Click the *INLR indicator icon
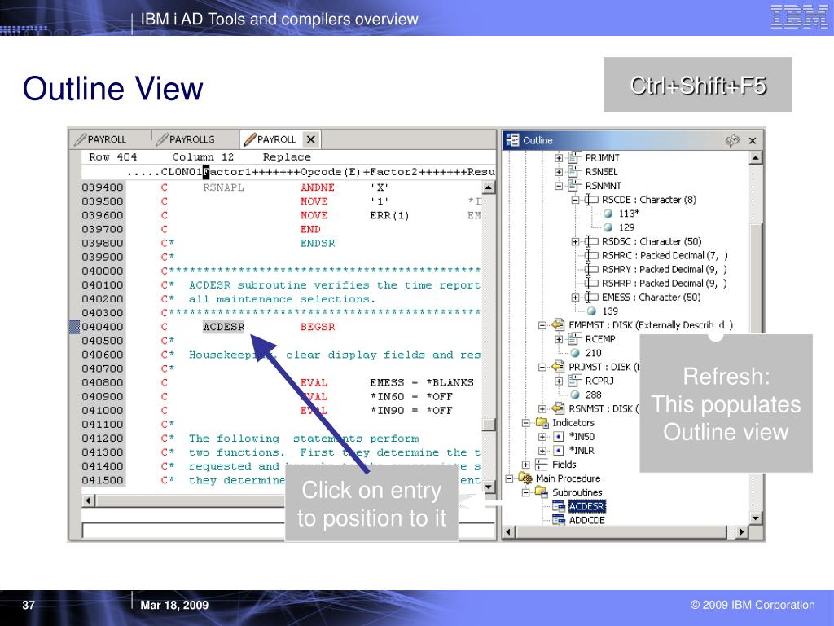 (558, 450)
